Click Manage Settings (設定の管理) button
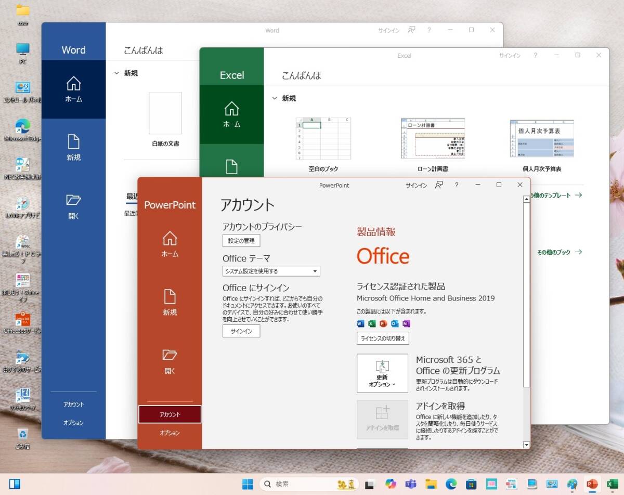Image resolution: width=624 pixels, height=495 pixels. click(241, 241)
